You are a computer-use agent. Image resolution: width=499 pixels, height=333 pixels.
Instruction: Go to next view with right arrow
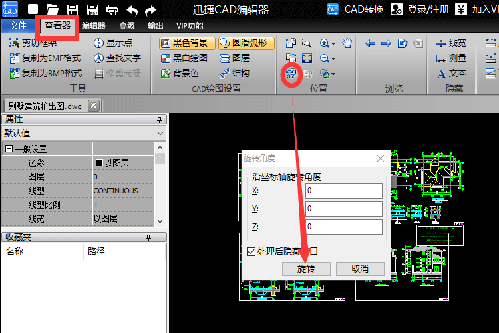[x=386, y=43]
